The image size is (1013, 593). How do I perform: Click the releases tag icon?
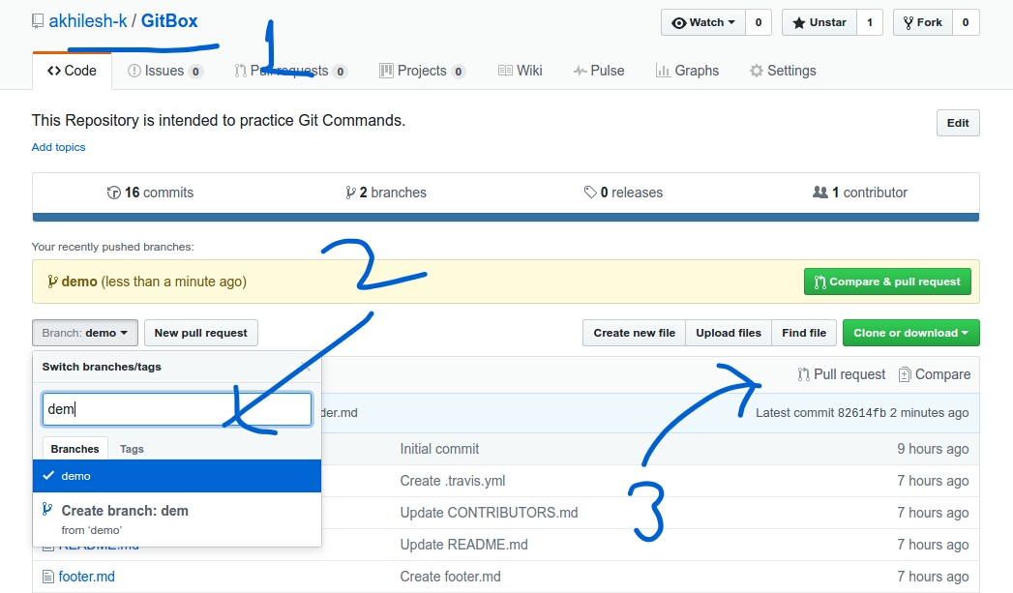point(590,192)
